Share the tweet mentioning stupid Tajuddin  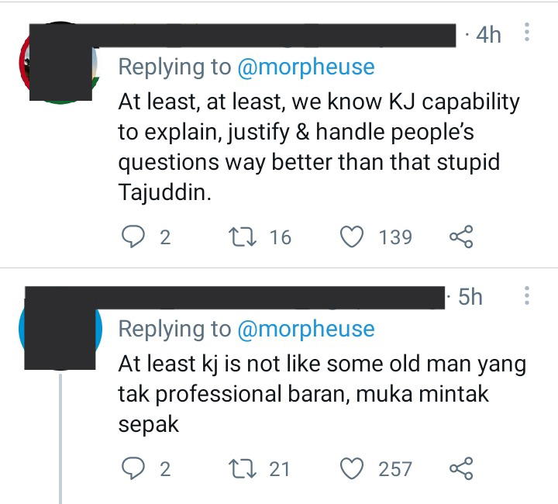pos(461,236)
